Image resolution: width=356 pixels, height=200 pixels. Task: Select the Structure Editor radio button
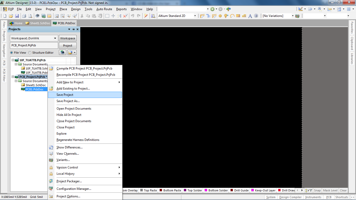pyautogui.click(x=30, y=53)
